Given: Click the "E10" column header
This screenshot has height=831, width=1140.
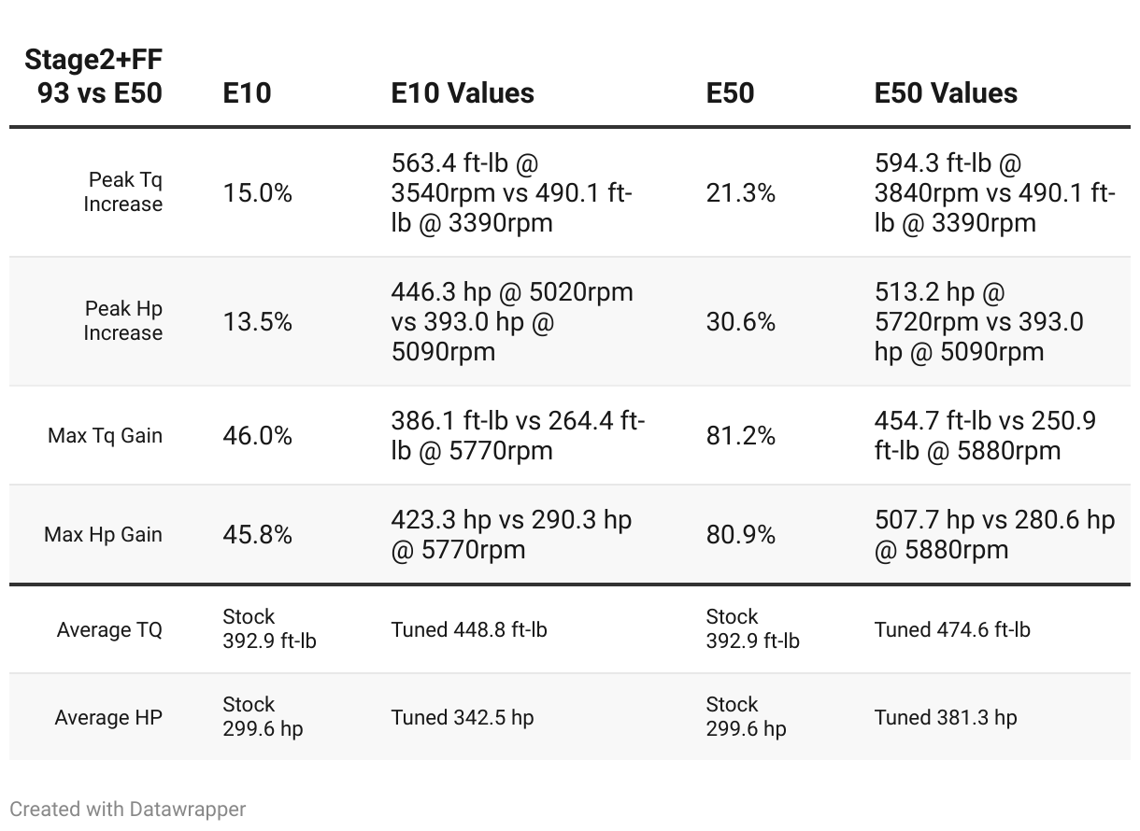Looking at the screenshot, I should coord(247,93).
